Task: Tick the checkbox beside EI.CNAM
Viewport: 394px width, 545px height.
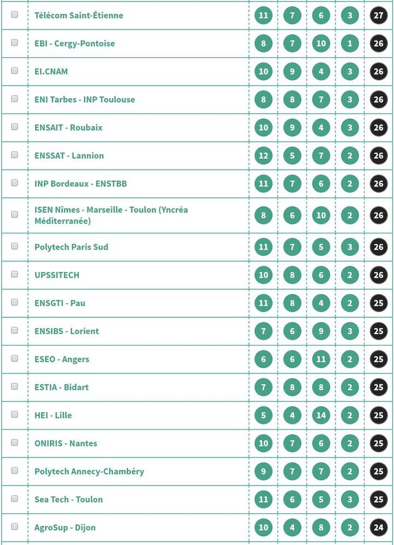Action: pyautogui.click(x=15, y=71)
